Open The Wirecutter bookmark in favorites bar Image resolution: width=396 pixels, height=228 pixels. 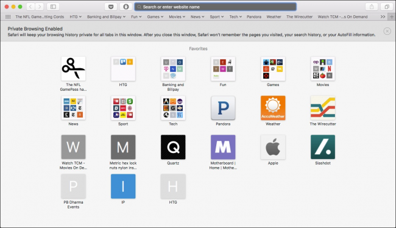click(299, 16)
